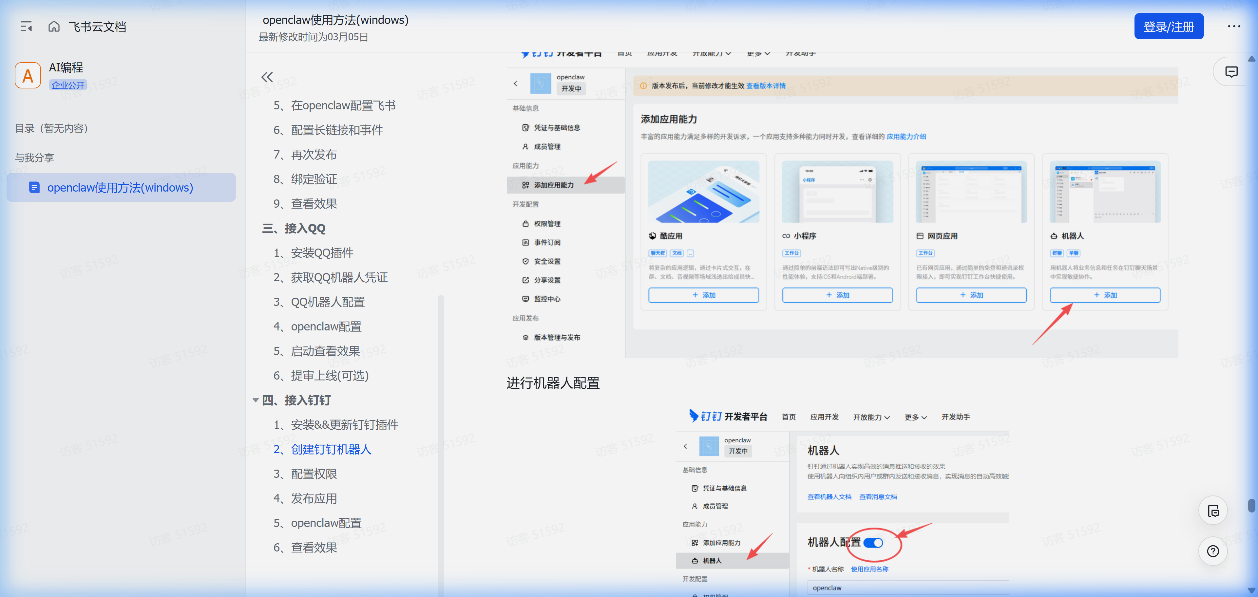Open sidebar document openclaw使用方法(windows)
The height and width of the screenshot is (597, 1258).
click(x=121, y=187)
